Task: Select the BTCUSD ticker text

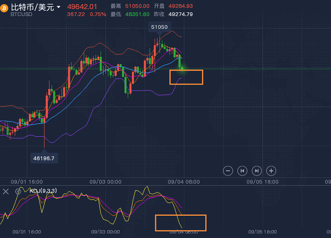Action: 22,15
